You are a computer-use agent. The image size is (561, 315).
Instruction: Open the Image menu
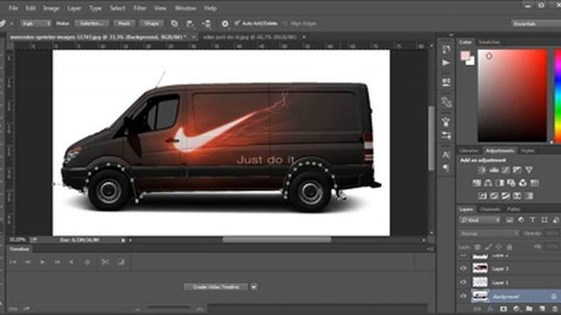coord(51,8)
